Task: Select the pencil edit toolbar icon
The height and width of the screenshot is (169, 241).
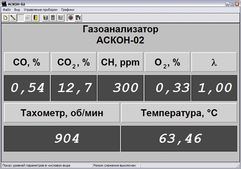Action: point(13,18)
